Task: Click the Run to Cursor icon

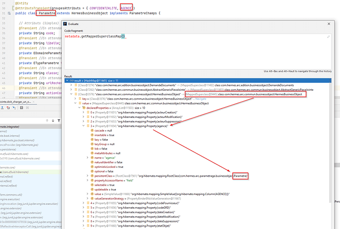Action: click(14, 108)
